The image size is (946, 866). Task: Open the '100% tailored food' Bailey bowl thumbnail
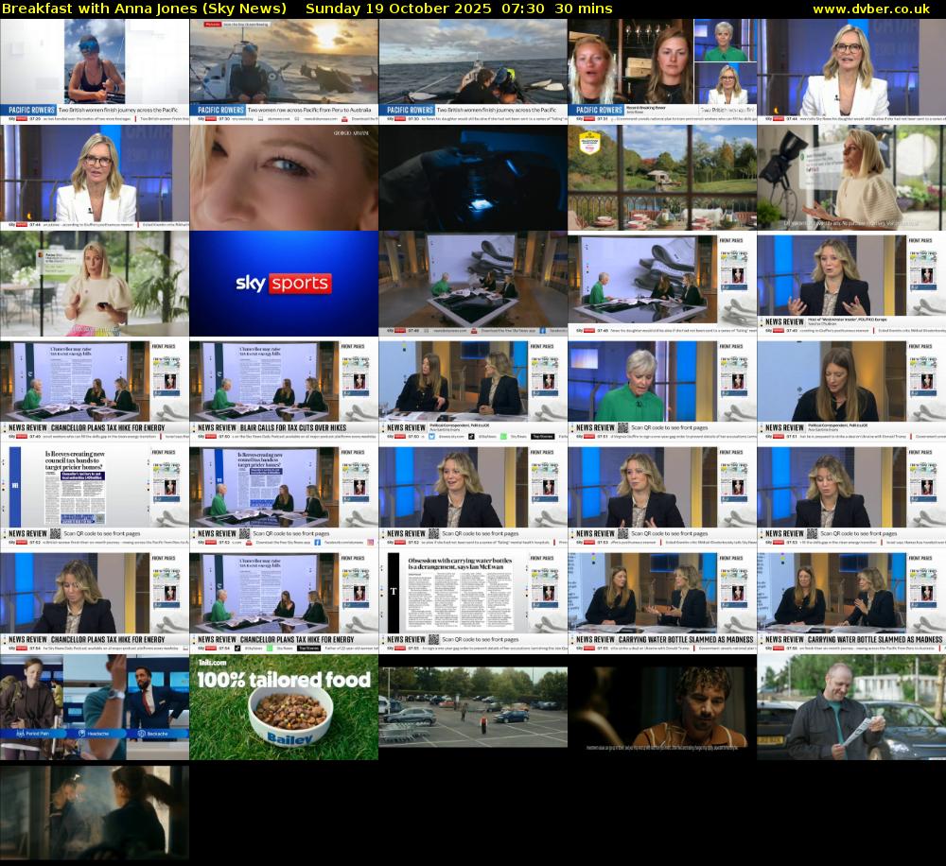coord(283,708)
